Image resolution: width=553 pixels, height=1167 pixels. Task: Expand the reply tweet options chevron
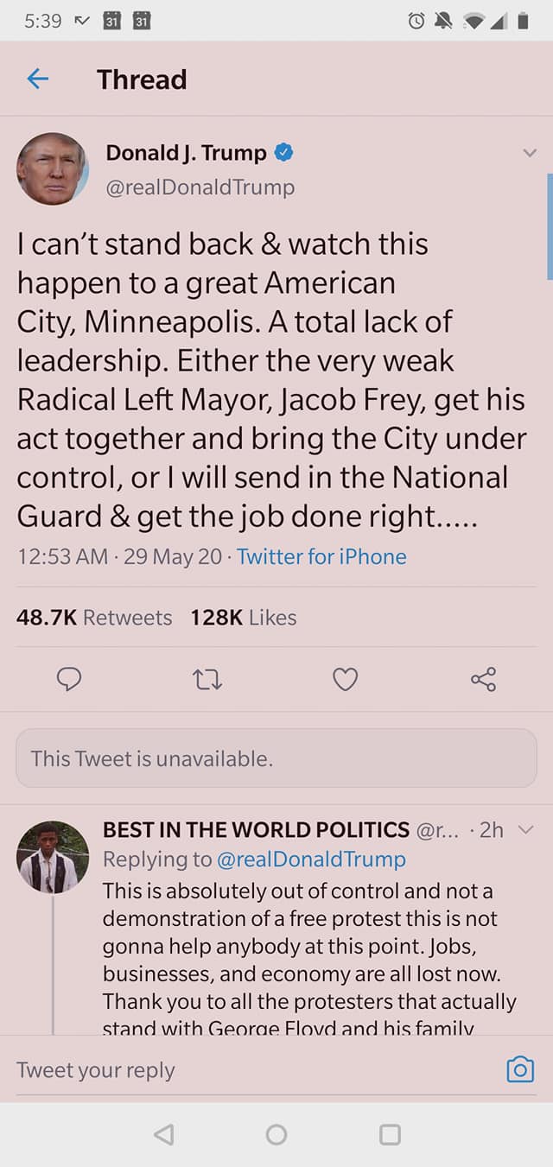(524, 830)
